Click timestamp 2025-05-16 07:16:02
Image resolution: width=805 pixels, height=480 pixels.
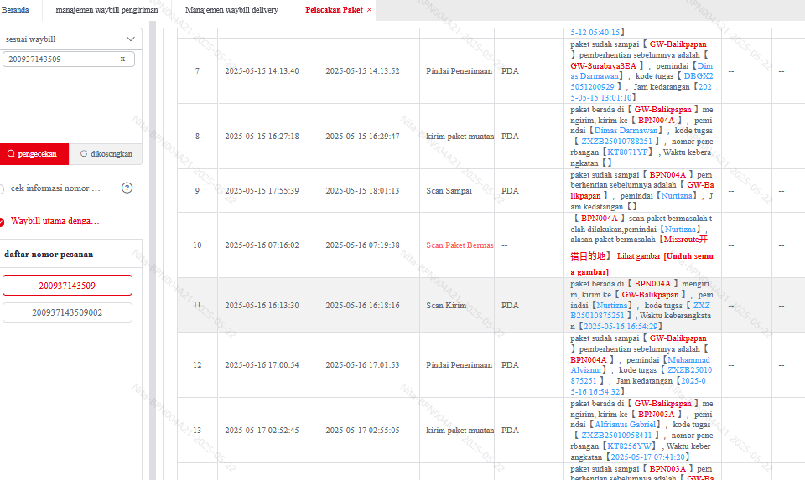pyautogui.click(x=262, y=245)
